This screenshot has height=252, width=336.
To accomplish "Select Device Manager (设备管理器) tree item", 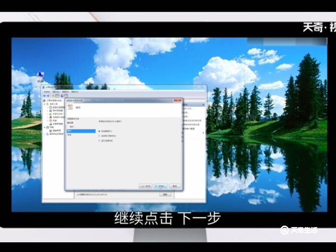I will pyautogui.click(x=56, y=124).
